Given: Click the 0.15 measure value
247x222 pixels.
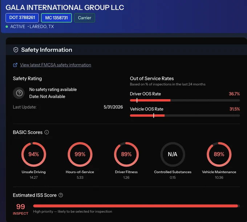Looking at the screenshot, I should coord(173,177).
